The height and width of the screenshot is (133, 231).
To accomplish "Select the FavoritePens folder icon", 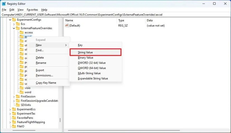I will [14, 118].
